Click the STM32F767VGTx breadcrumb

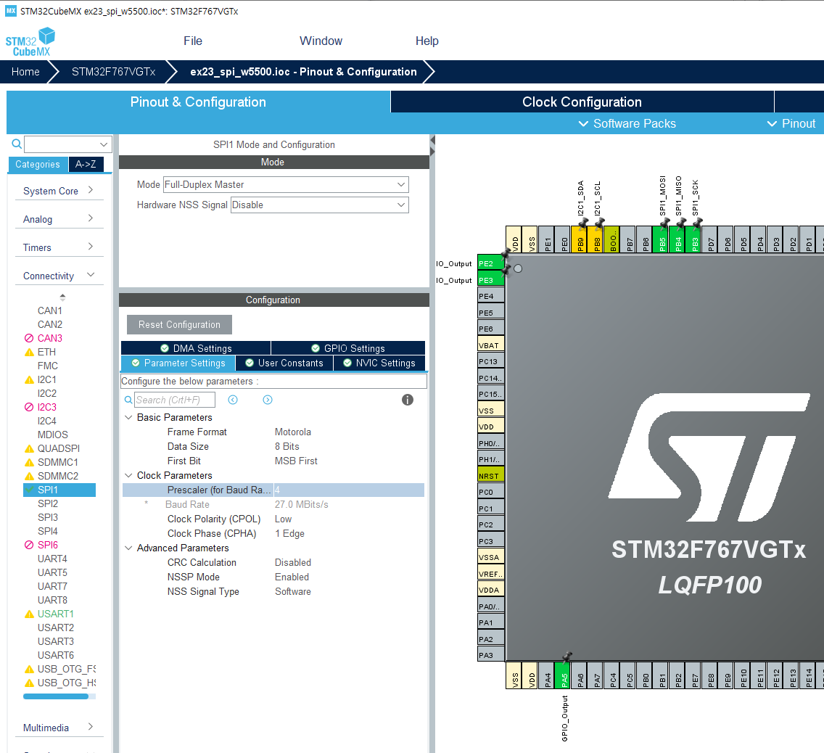pyautogui.click(x=113, y=72)
